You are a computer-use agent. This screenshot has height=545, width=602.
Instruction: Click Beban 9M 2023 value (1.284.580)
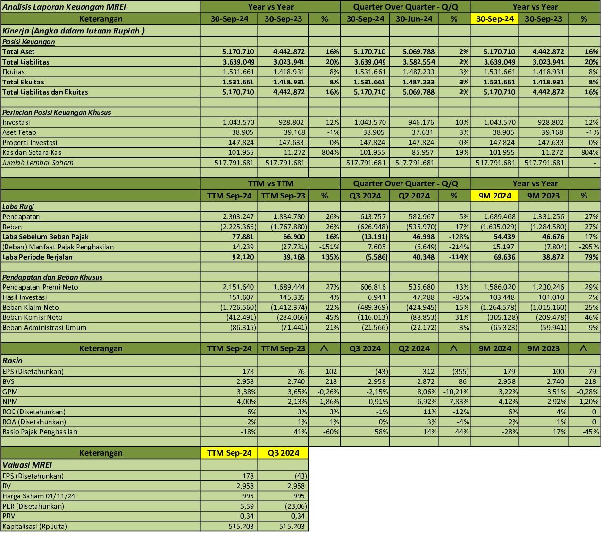tap(548, 227)
